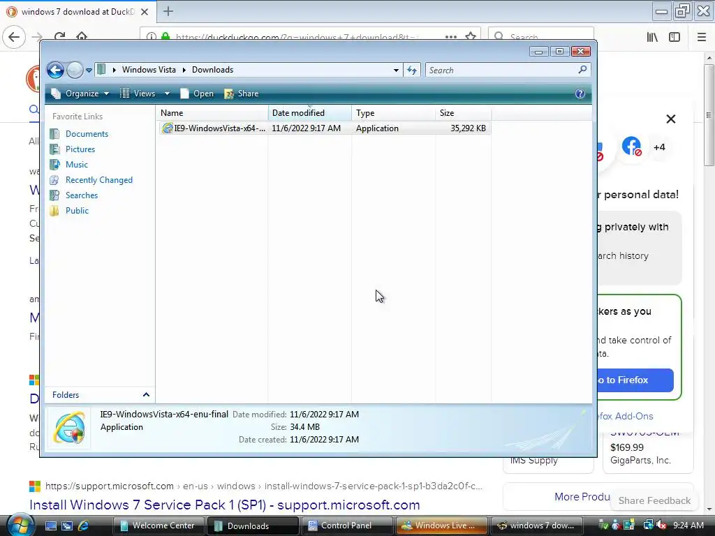
Task: Click the Documents folder icon in sidebar
Action: (54, 134)
